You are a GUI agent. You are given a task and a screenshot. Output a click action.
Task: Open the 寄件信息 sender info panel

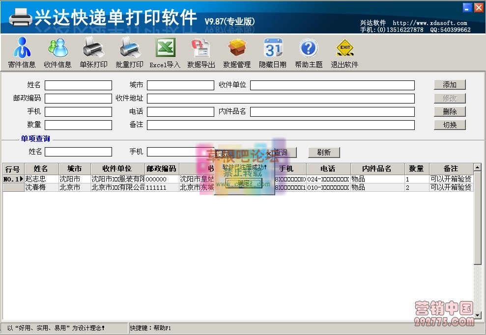coord(21,52)
